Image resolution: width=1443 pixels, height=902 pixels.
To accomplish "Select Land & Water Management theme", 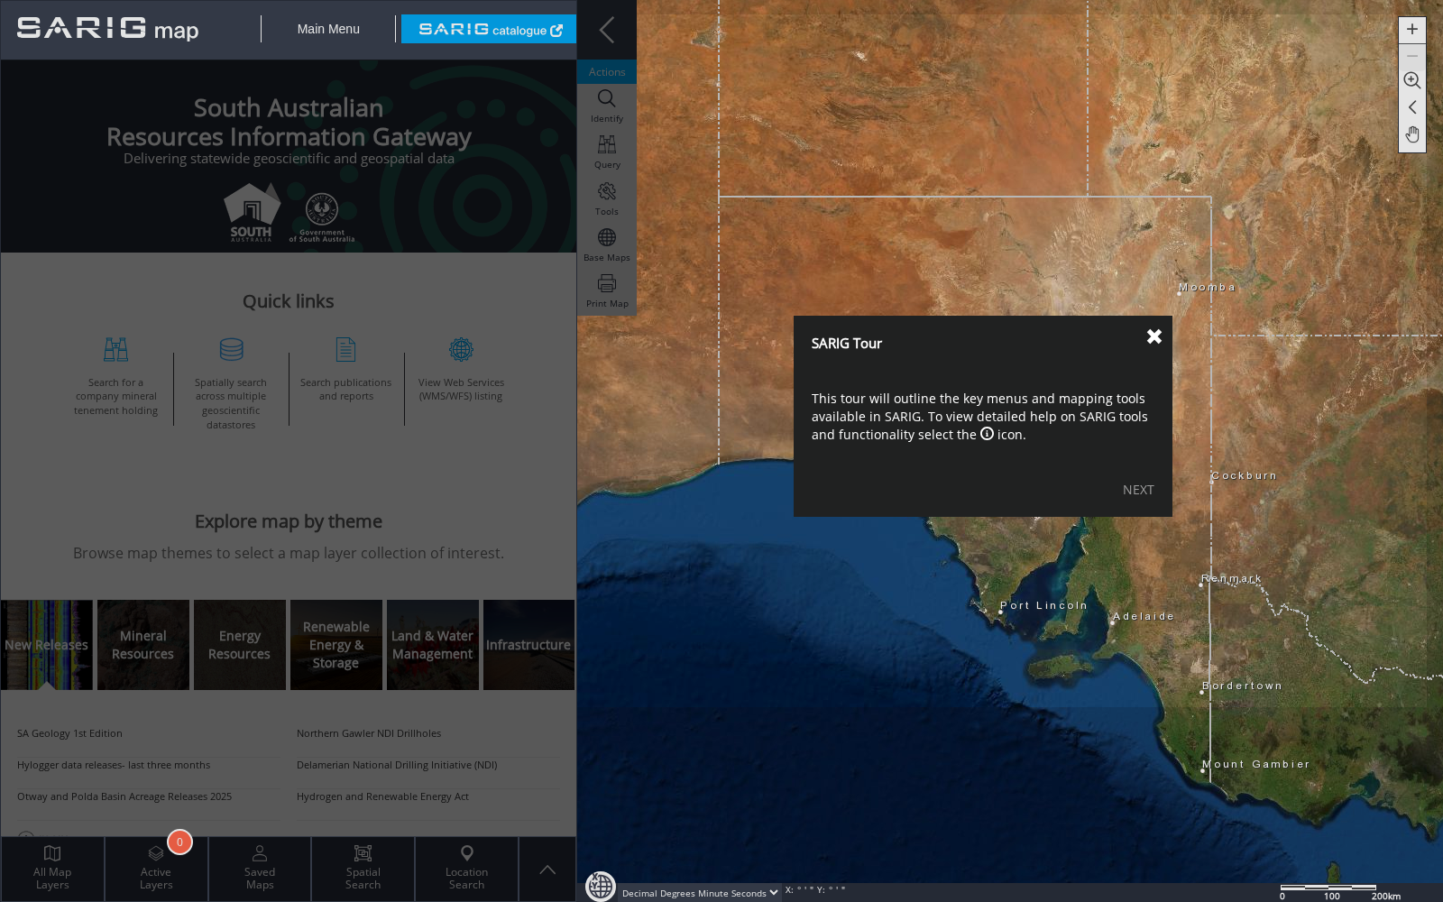I will pos(433,645).
